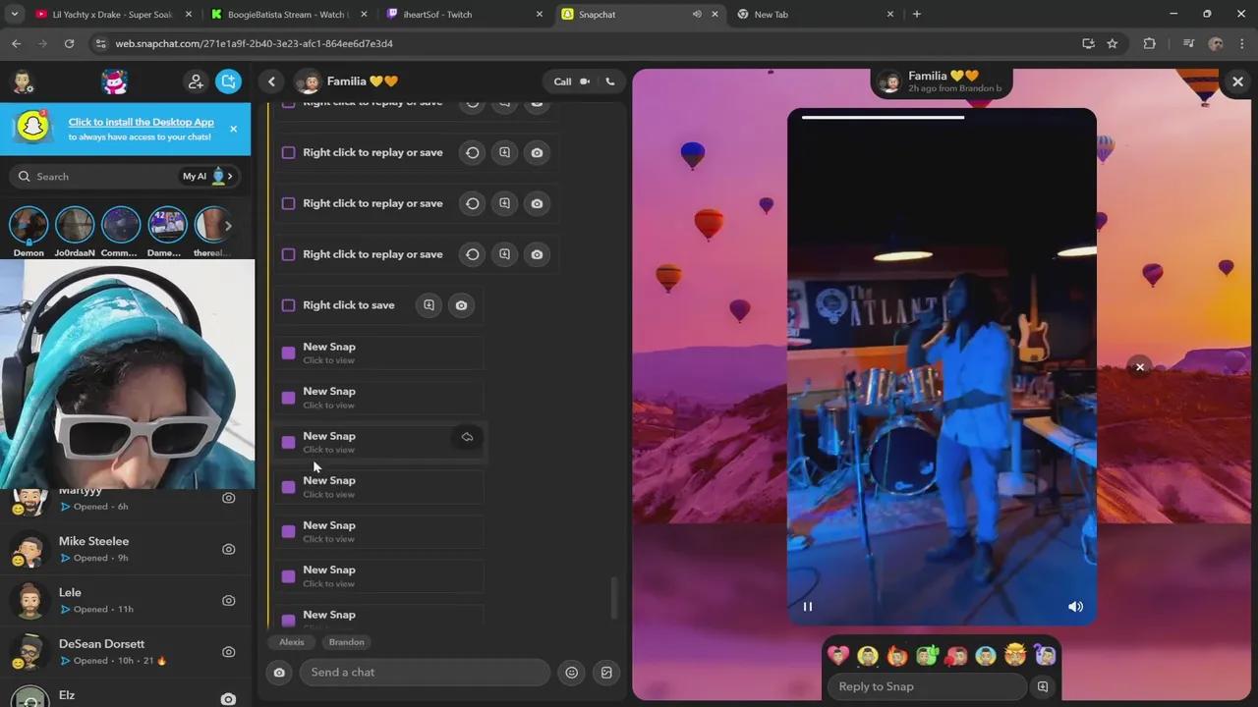
Task: Reload the Snapchat page
Action: pyautogui.click(x=69, y=44)
